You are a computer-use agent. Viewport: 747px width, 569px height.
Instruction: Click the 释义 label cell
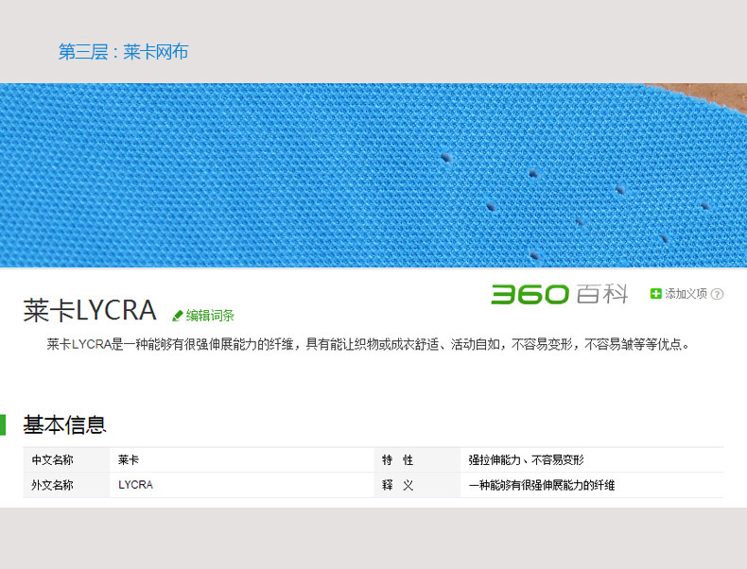pos(417,485)
